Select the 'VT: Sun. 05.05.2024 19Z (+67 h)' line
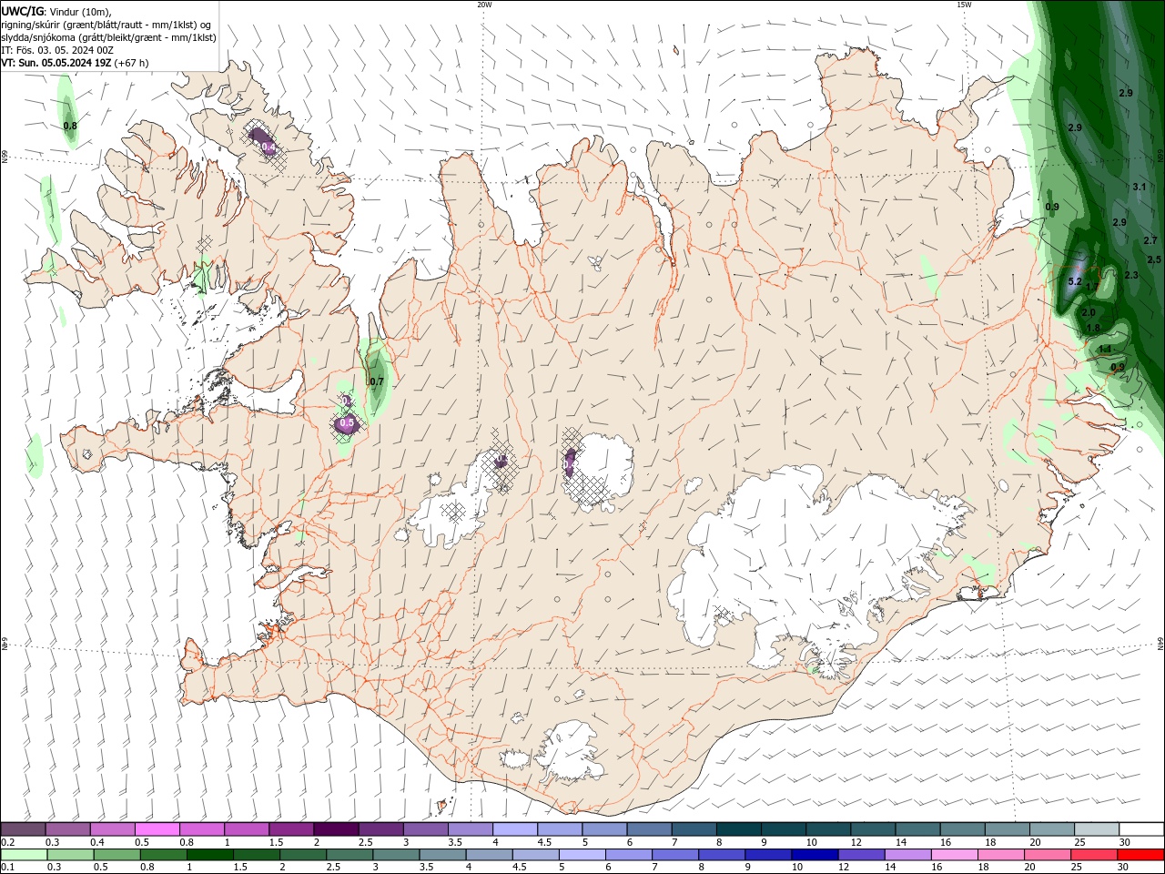Viewport: 1165px width, 874px height. (x=75, y=63)
